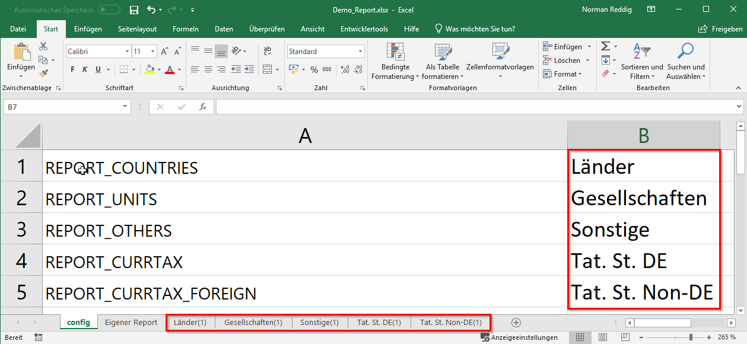Click the increase decimal places icon
This screenshot has width=747, height=344.
click(345, 69)
